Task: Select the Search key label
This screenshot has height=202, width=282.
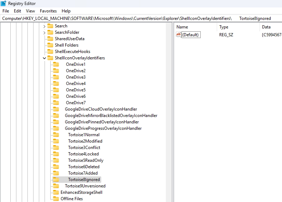Action: (x=61, y=26)
